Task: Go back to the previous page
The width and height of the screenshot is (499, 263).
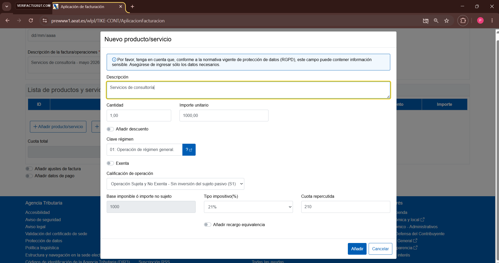Action: (8, 21)
